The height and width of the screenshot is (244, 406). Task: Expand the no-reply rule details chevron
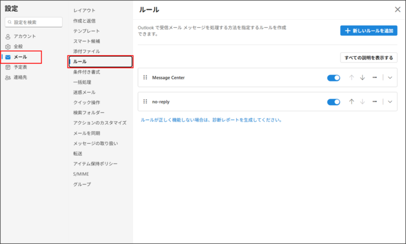tap(390, 102)
